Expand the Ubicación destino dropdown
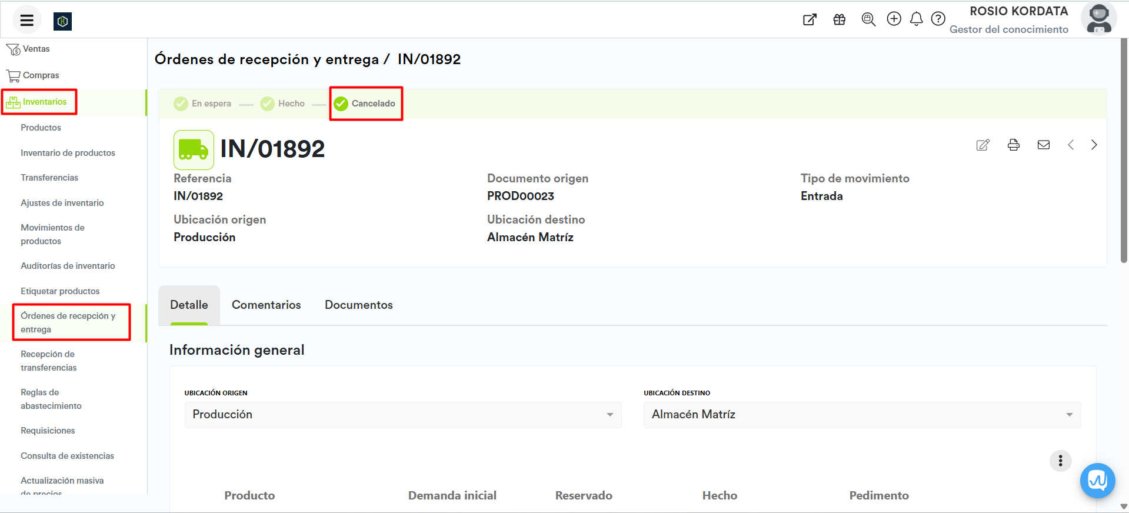The image size is (1129, 513). click(862, 415)
